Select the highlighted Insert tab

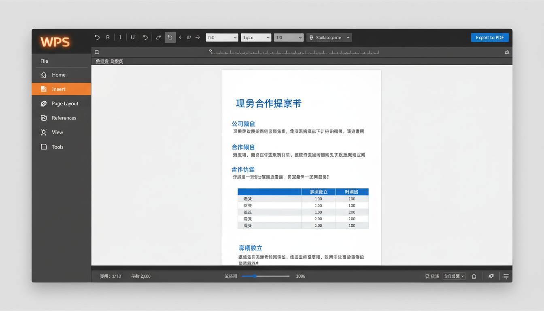click(x=61, y=89)
